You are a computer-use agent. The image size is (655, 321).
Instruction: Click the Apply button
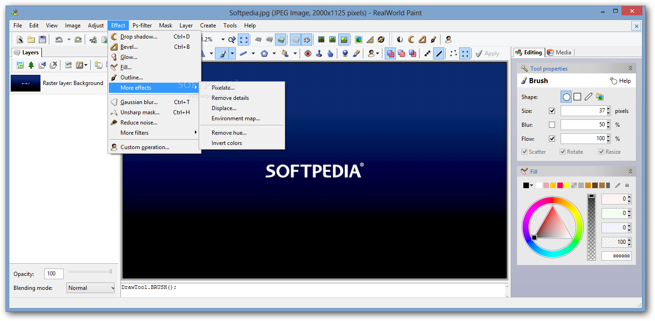click(x=487, y=53)
